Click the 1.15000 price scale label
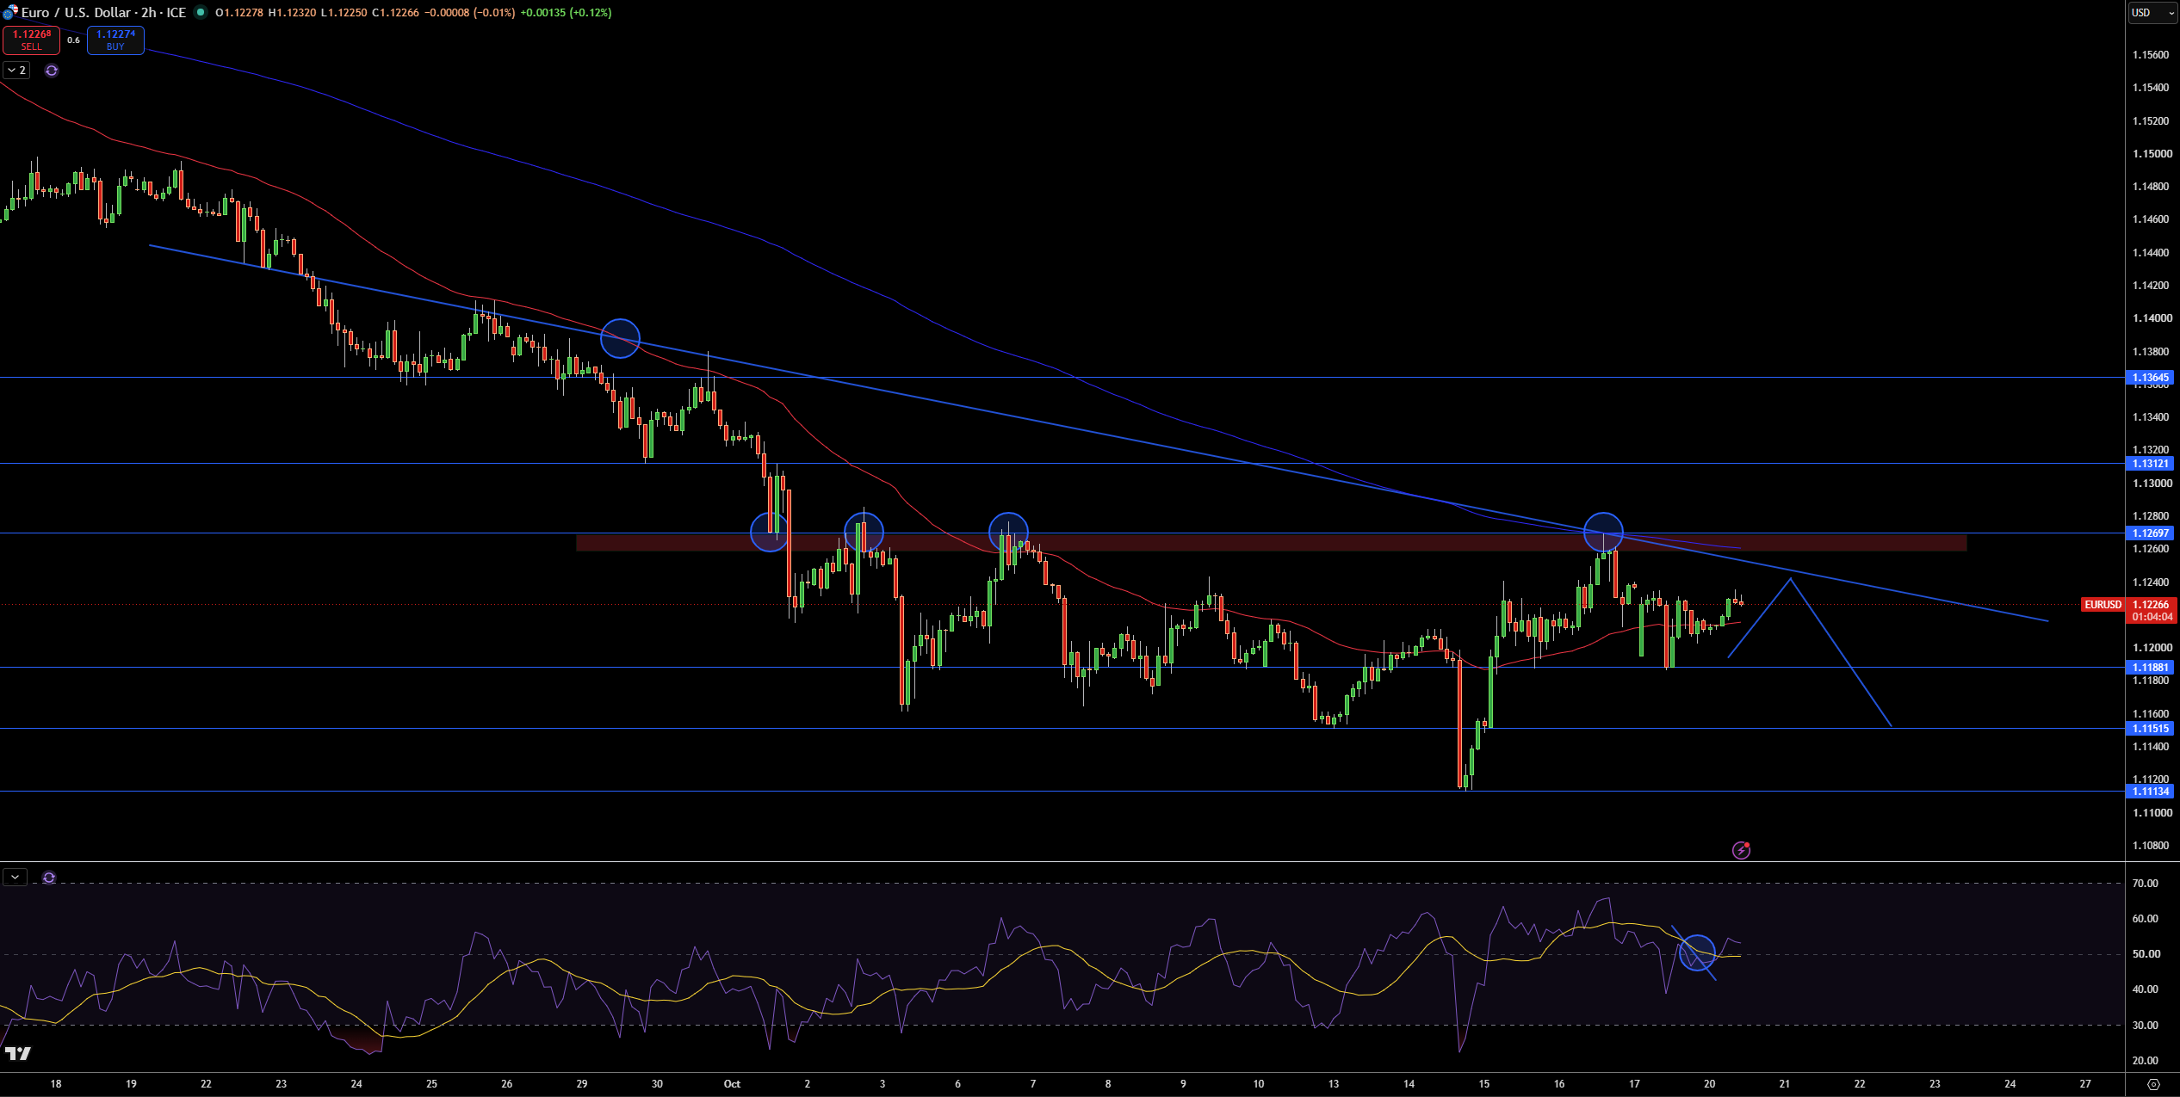 point(2152,154)
